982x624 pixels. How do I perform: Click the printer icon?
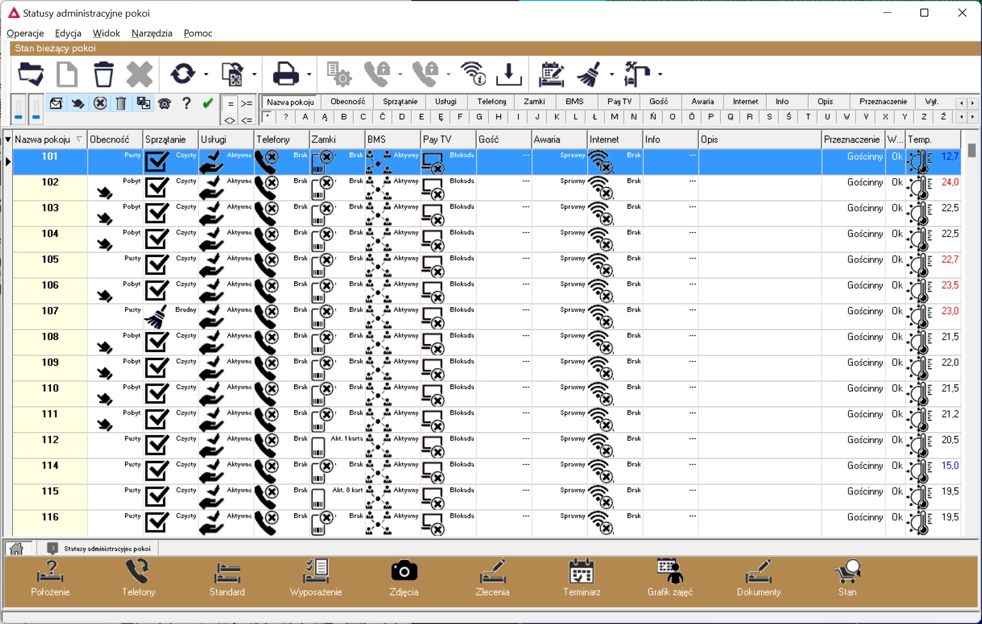(285, 74)
